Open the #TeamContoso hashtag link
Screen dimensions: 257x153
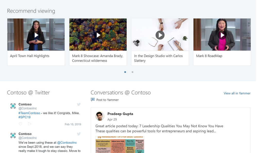(x=29, y=113)
